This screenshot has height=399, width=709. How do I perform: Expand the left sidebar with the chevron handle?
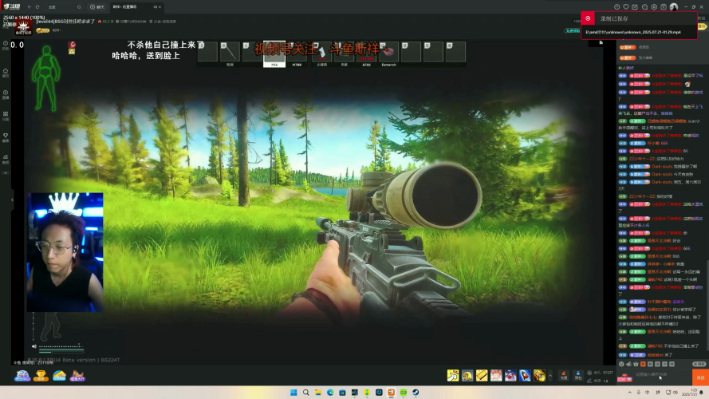12,199
